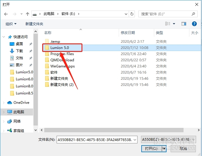Select OneDrive in navigation pane
This screenshot has height=156, width=202.
point(21,103)
